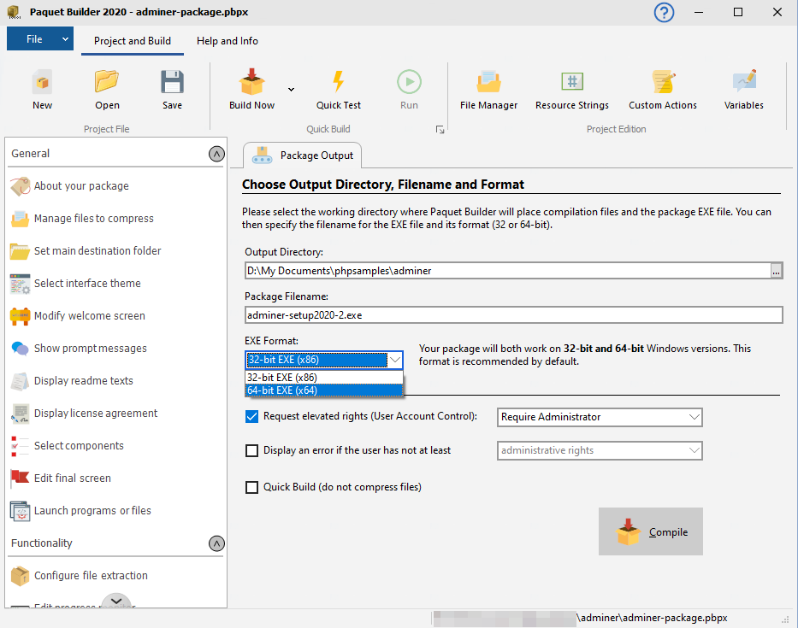
Task: Select Manage files to compress in the sidebar
Action: pyautogui.click(x=93, y=219)
